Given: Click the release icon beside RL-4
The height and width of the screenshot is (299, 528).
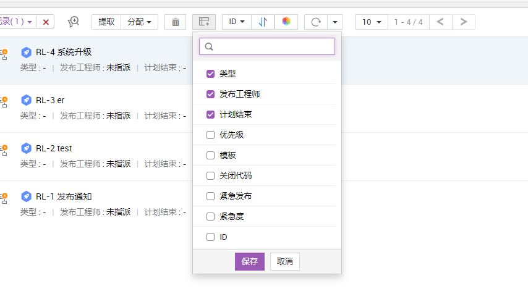Looking at the screenshot, I should click(26, 52).
